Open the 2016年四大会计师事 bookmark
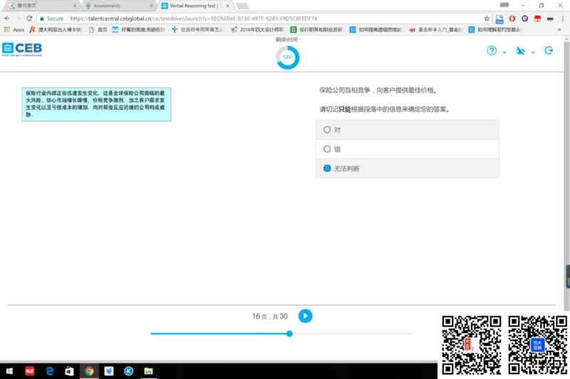The image size is (570, 379). [x=258, y=30]
